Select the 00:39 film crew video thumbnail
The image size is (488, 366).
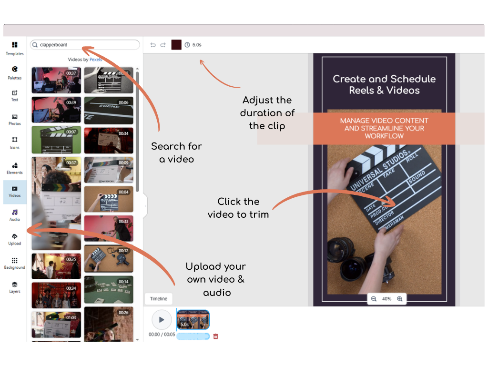[x=56, y=110]
